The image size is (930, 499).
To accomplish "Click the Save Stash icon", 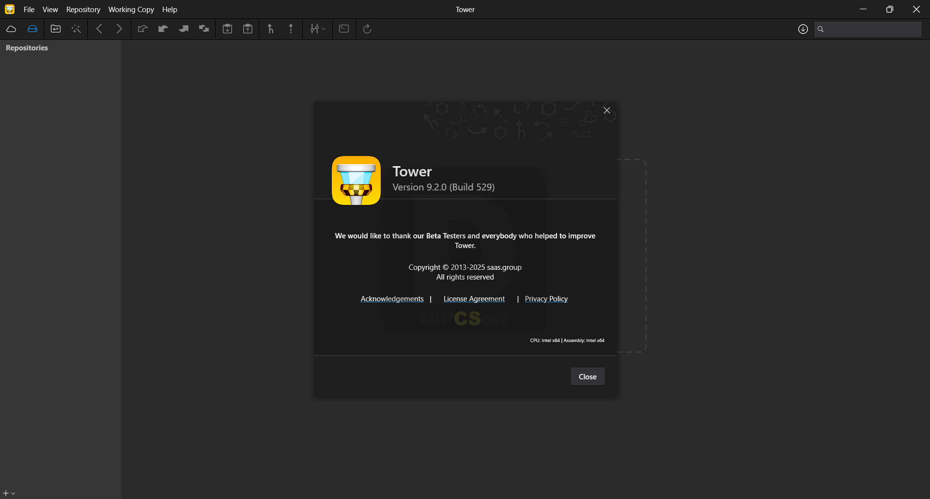I will pos(227,29).
